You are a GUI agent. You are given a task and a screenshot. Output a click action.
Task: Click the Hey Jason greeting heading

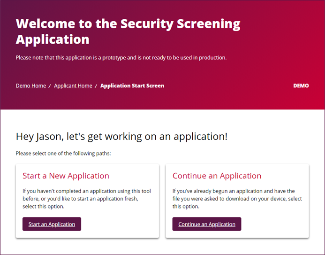point(121,137)
